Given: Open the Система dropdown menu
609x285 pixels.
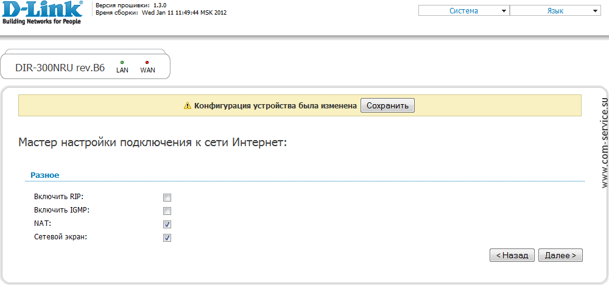Looking at the screenshot, I should pos(463,11).
